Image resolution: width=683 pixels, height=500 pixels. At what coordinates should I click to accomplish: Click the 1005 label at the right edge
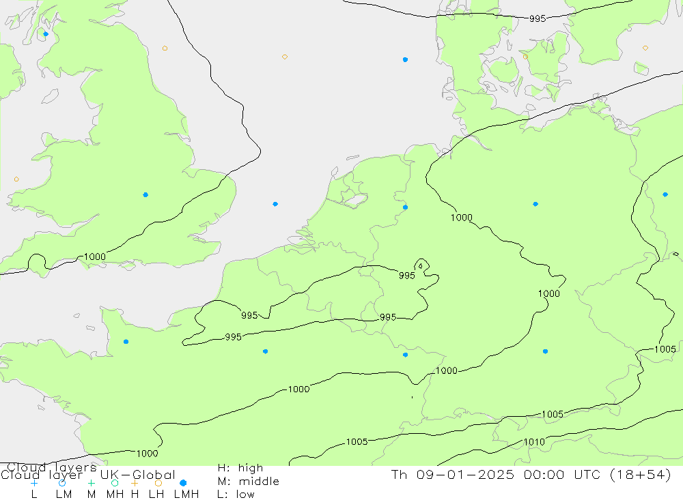tap(665, 349)
